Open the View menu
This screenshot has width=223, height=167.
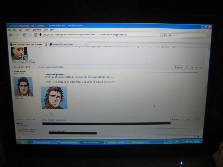pyautogui.click(x=20, y=30)
